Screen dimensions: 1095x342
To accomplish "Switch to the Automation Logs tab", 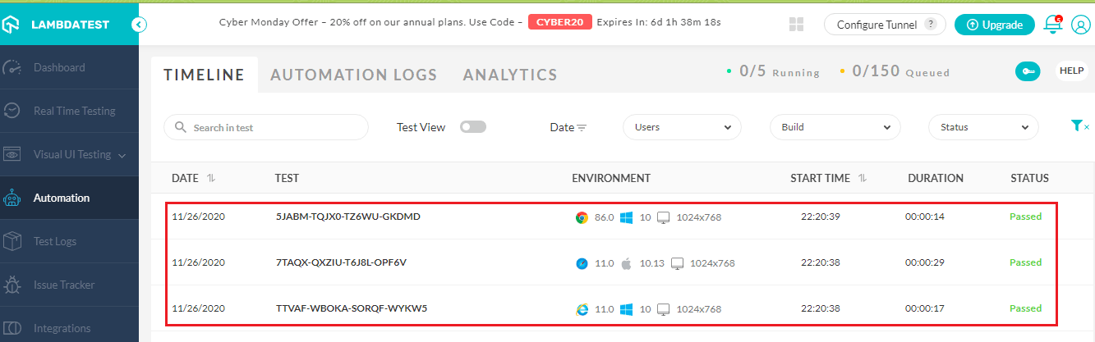I will [x=354, y=75].
